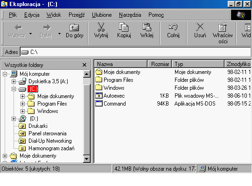
Task: Sort by the Zmodyfikowano column header
Action: pyautogui.click(x=238, y=64)
